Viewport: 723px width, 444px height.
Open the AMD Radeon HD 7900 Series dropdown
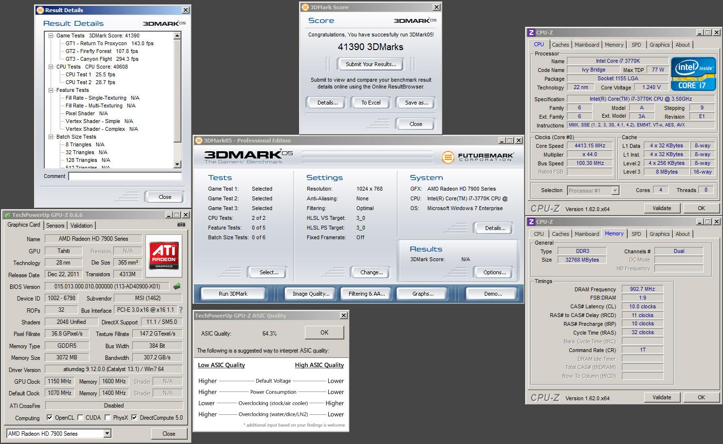(107, 433)
